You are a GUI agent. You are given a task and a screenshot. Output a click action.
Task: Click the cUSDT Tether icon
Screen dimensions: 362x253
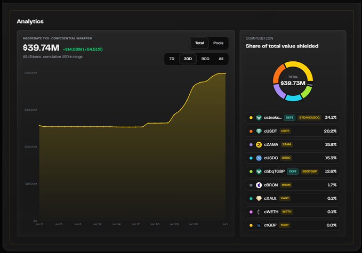[259, 131]
